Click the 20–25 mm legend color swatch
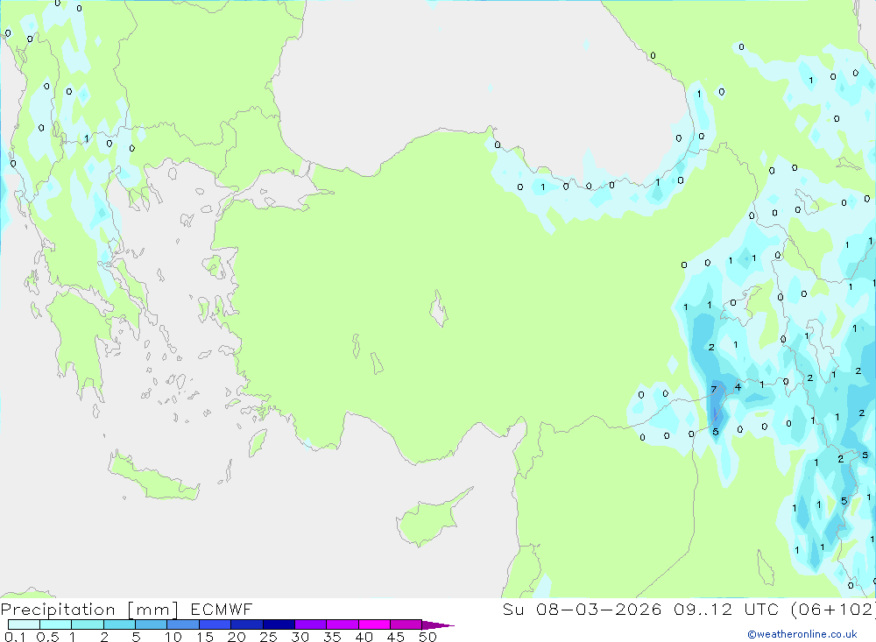 pos(247,624)
